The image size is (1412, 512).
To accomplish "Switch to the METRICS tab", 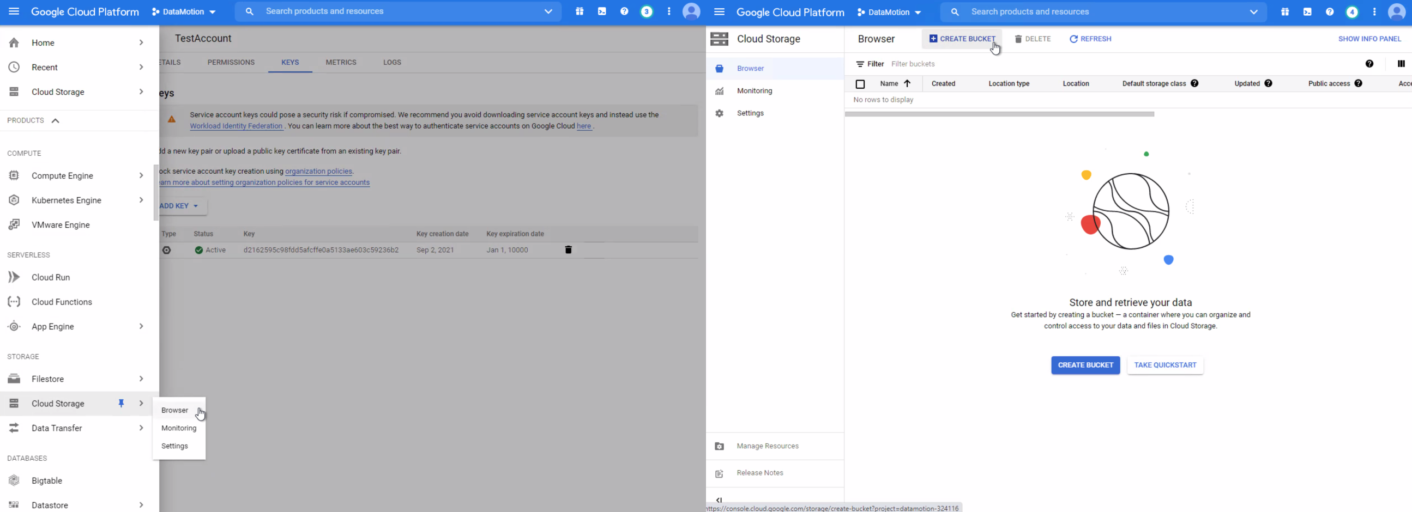I will [341, 63].
